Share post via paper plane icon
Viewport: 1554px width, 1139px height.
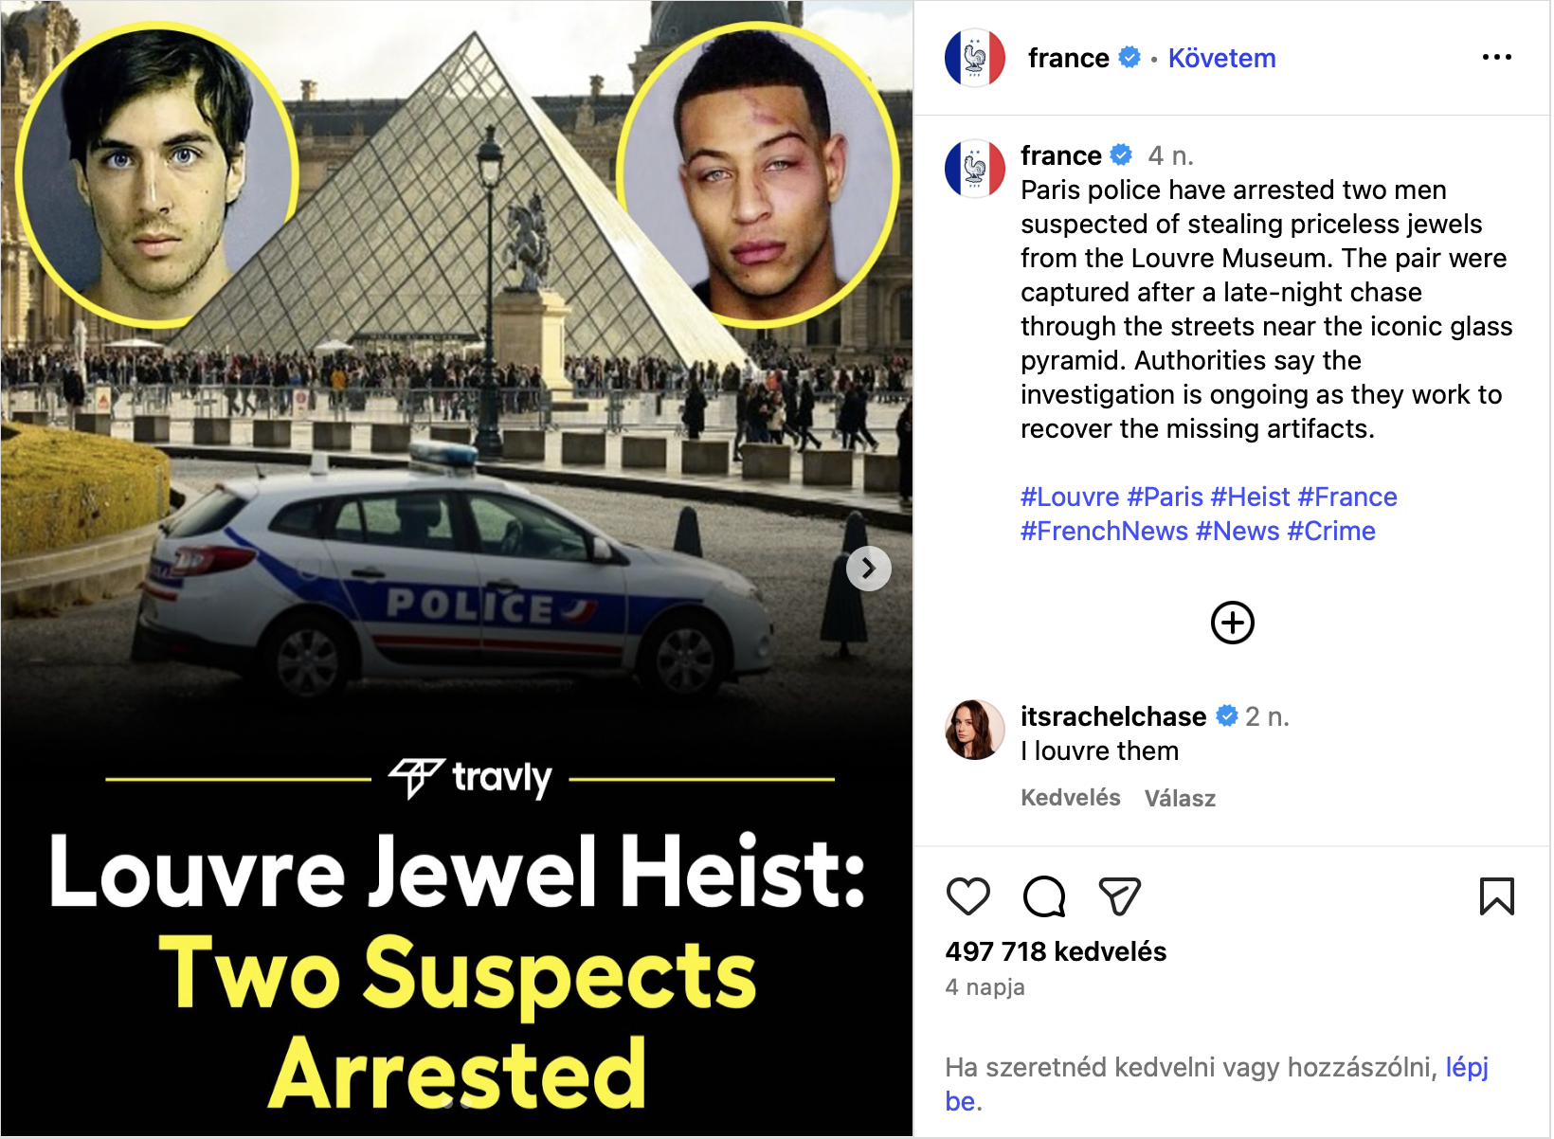tap(1119, 896)
